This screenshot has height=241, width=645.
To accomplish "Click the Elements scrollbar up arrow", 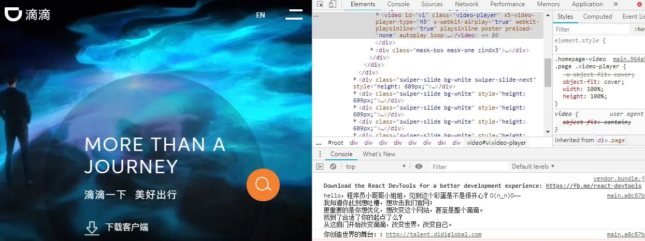I will [x=547, y=14].
